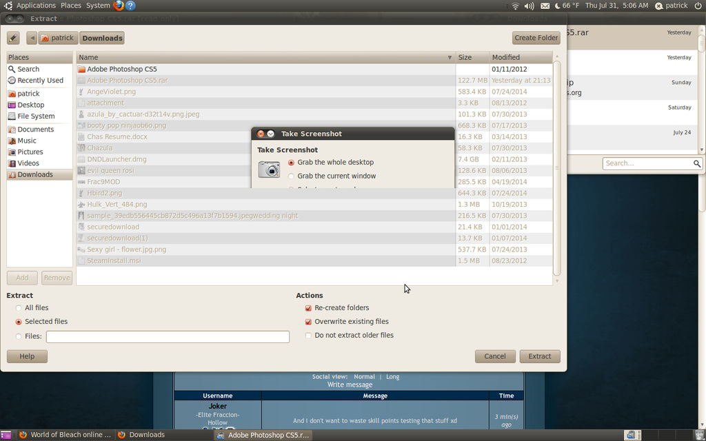Screen dimensions: 706x441
Task: Click the Wi-Fi network indicator
Action: tap(516, 6)
